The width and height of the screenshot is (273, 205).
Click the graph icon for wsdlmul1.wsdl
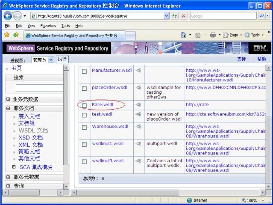coord(138,143)
